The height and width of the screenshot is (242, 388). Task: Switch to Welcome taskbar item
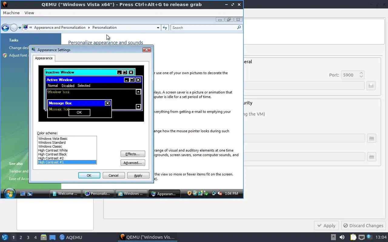65,194
